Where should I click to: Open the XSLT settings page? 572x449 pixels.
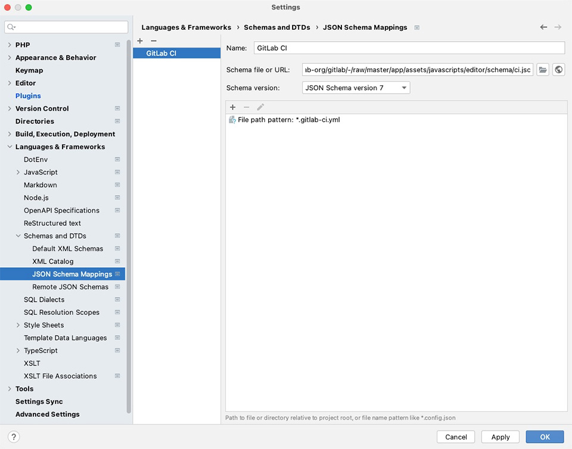click(32, 363)
